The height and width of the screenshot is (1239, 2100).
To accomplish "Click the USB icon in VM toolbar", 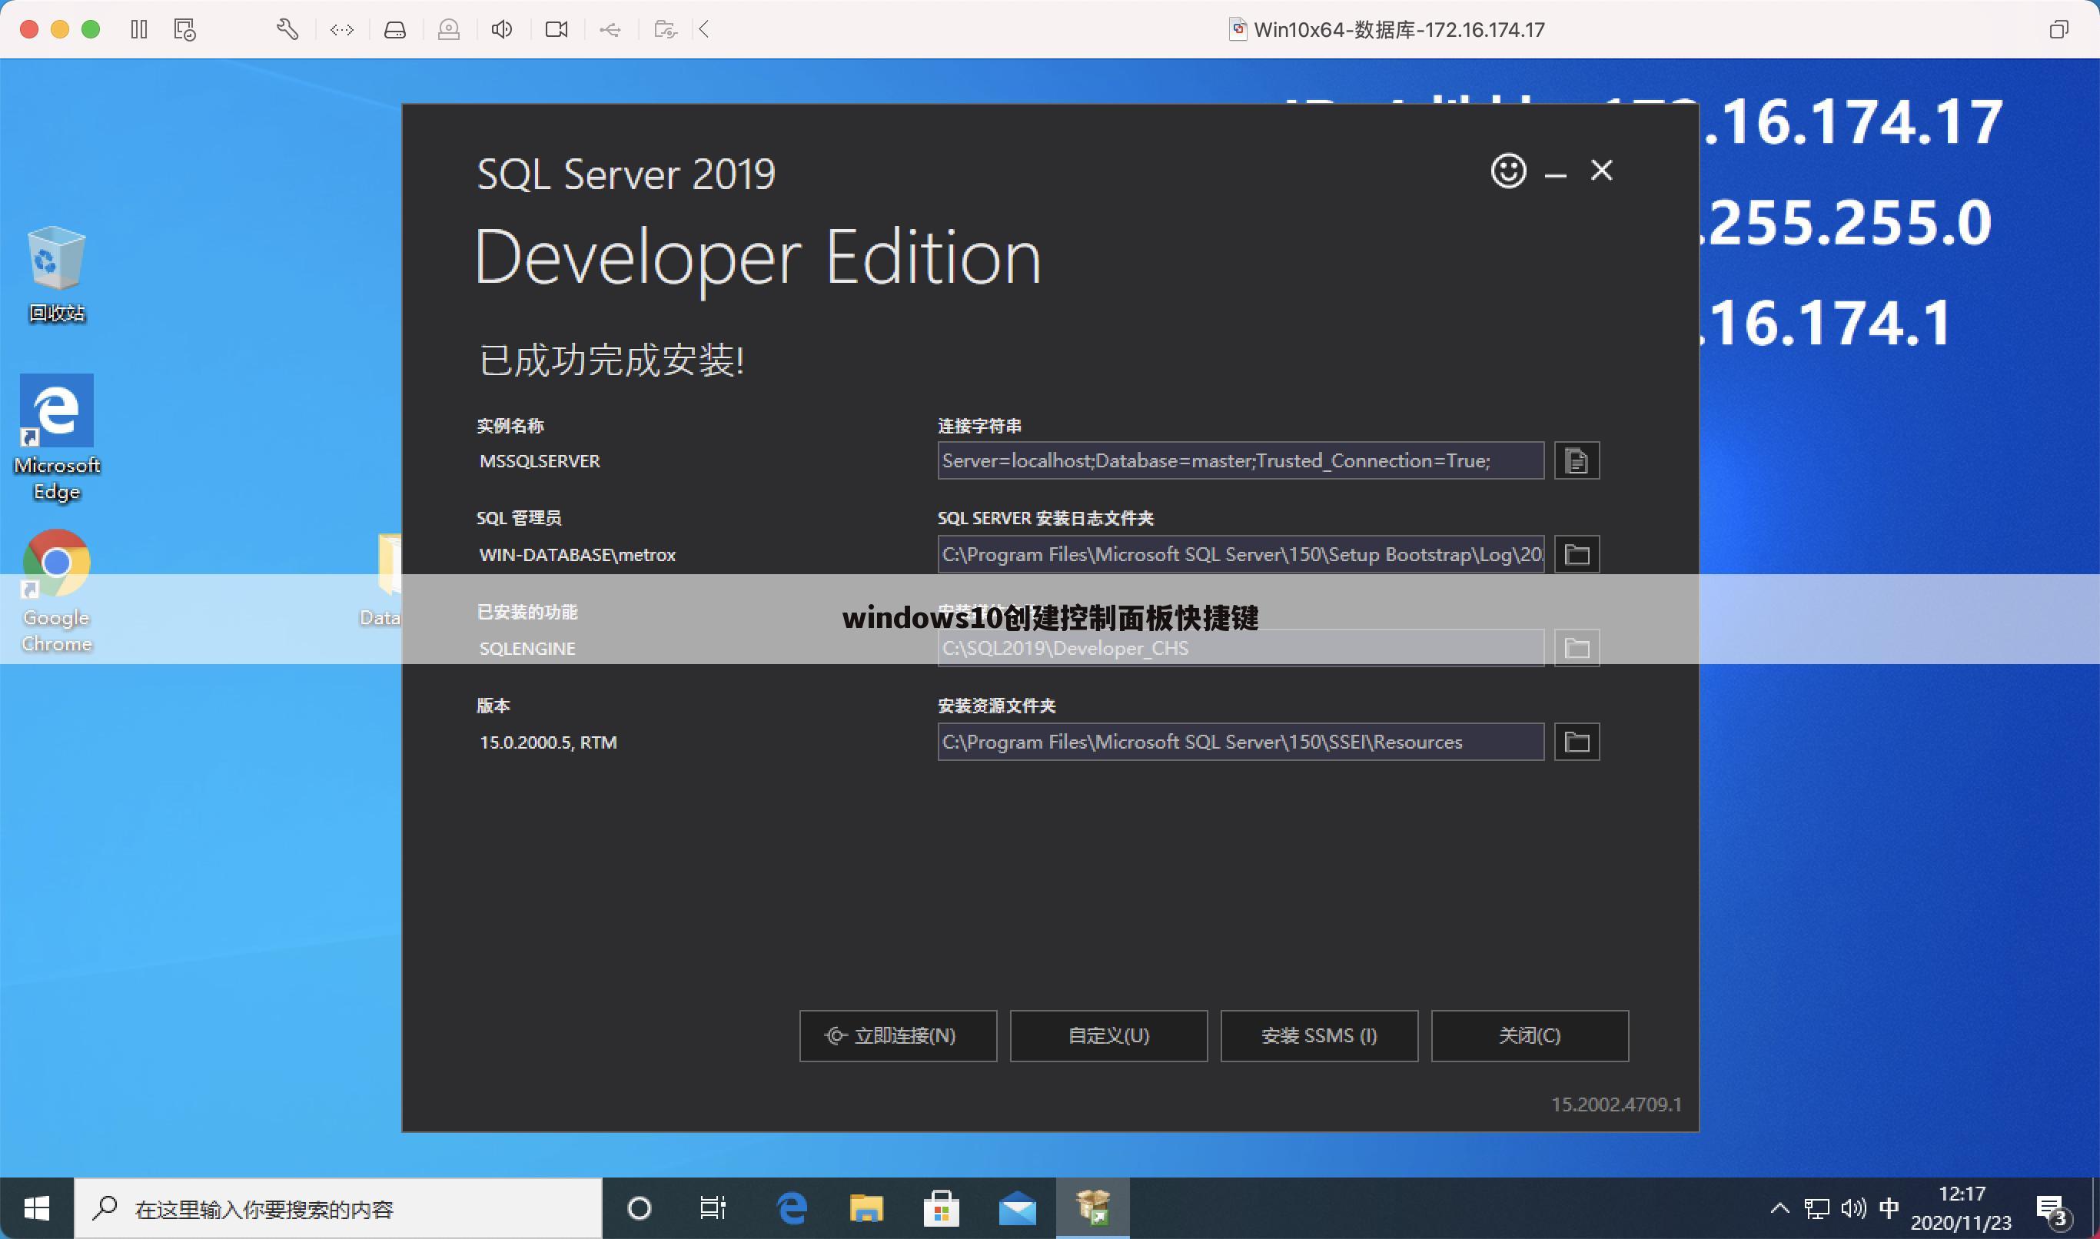I will coord(610,30).
